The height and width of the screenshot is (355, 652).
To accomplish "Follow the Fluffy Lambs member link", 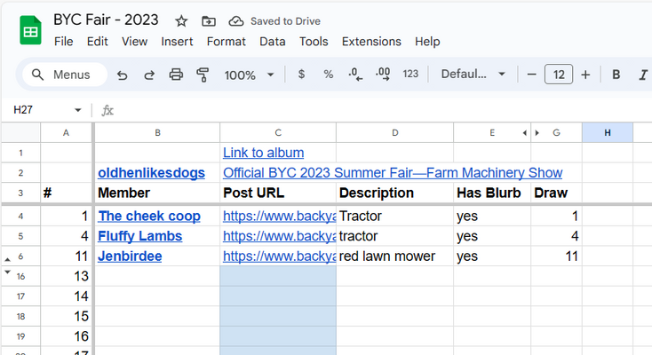I will point(139,236).
